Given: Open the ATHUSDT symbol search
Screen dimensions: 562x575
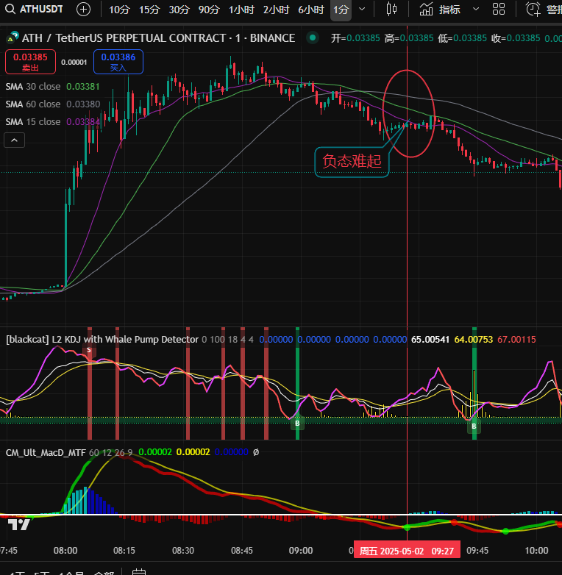Looking at the screenshot, I should pos(34,9).
